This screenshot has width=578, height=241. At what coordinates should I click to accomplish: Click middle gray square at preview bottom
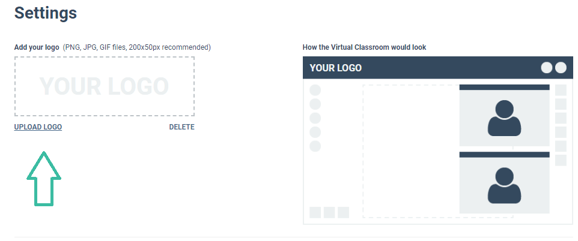point(329,212)
